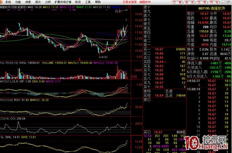Open the 交易 button at top right
This screenshot has height=153, width=232.
tap(202, 2)
